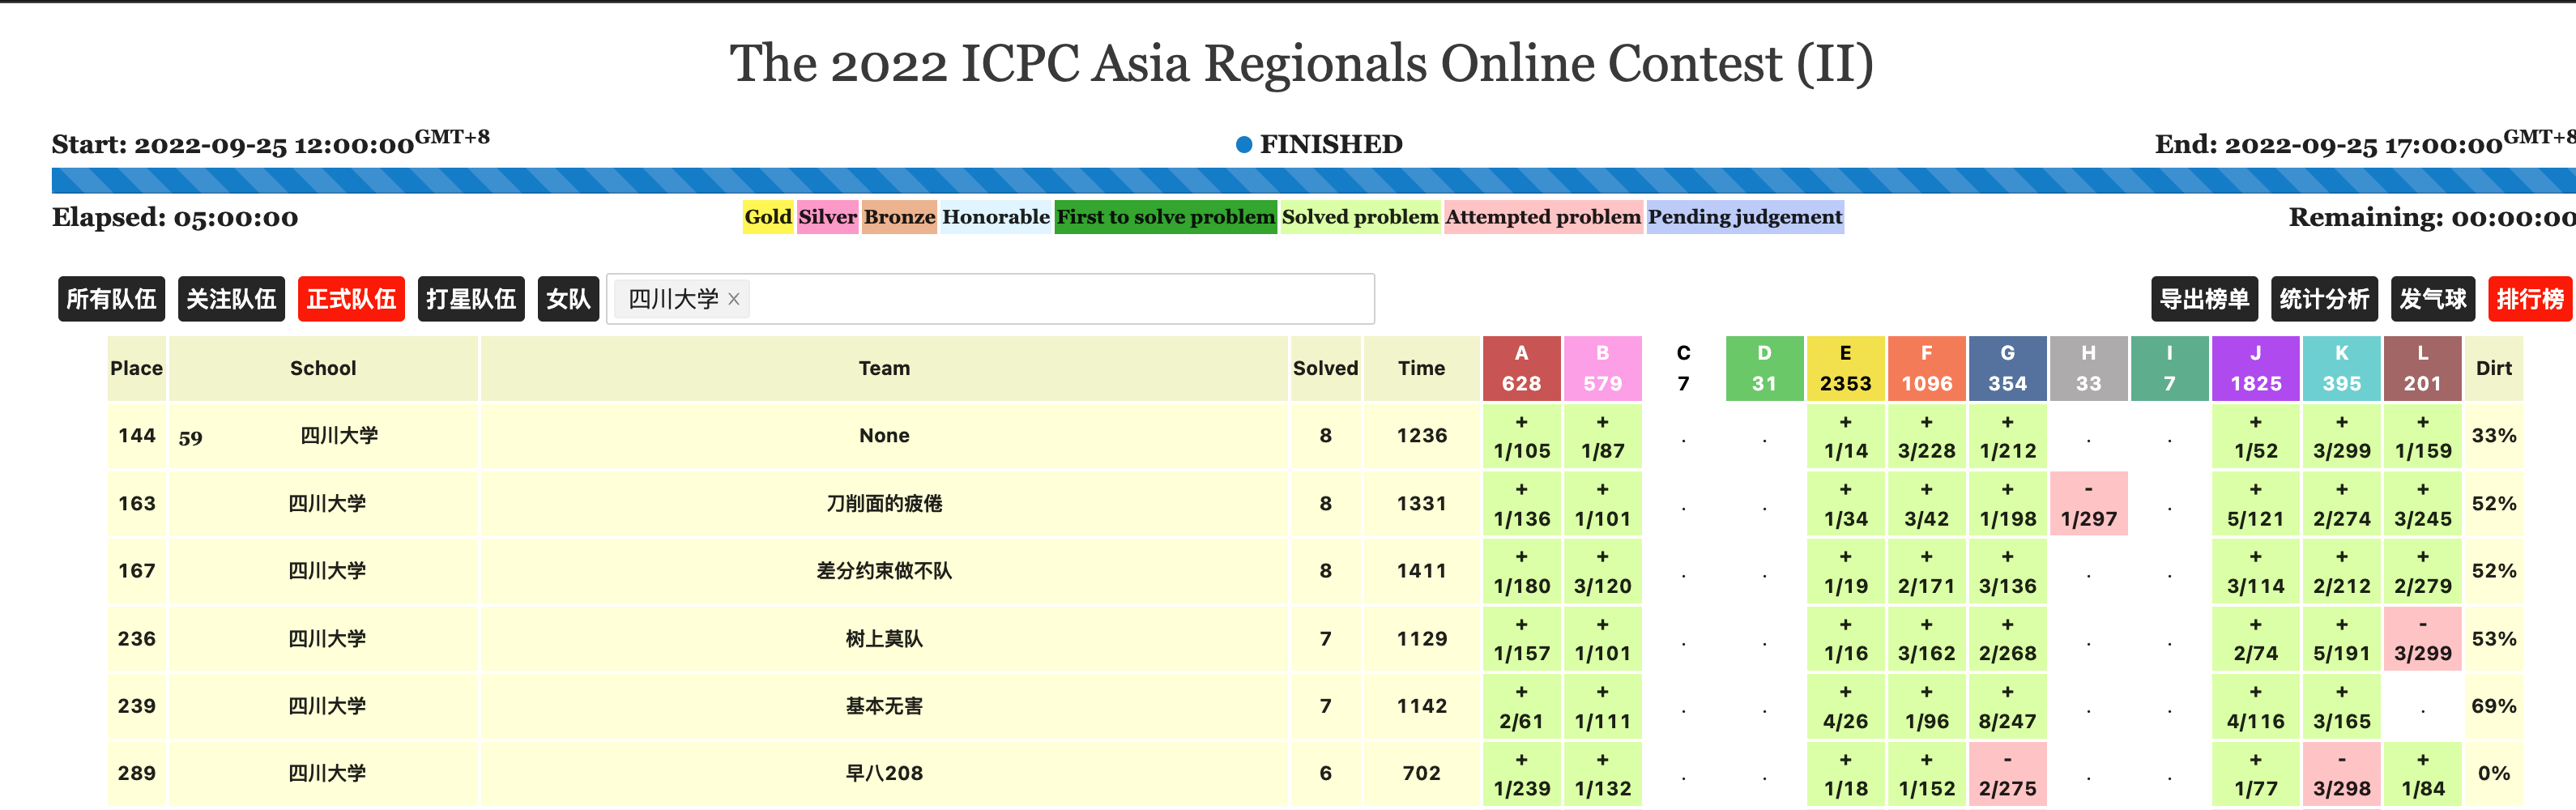This screenshot has width=2576, height=810.
Task: Click 导出榜单 export button
Action: 2204,299
